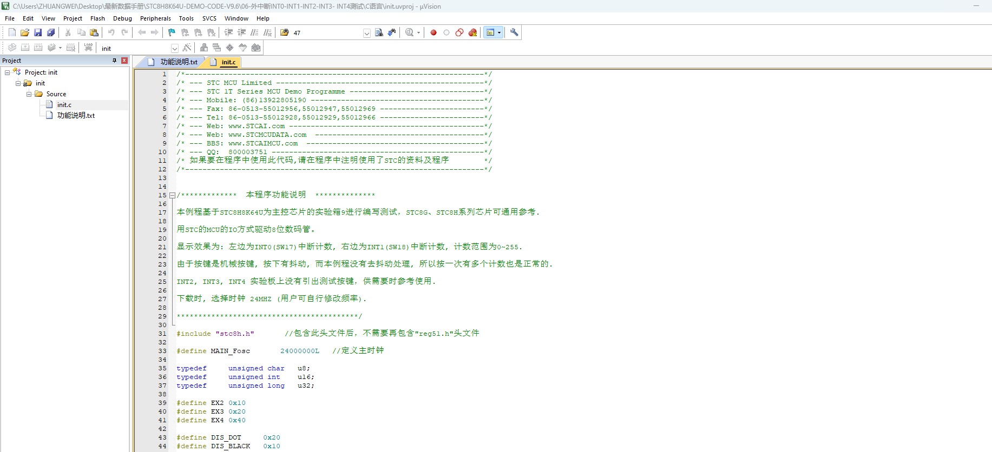Screen dimensions: 992x452
Task: Open the target selection dropdown showing init
Action: (x=174, y=49)
